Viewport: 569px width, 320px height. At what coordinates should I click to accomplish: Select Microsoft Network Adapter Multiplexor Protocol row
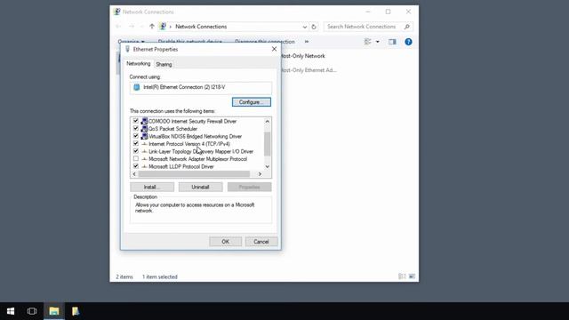click(197, 159)
